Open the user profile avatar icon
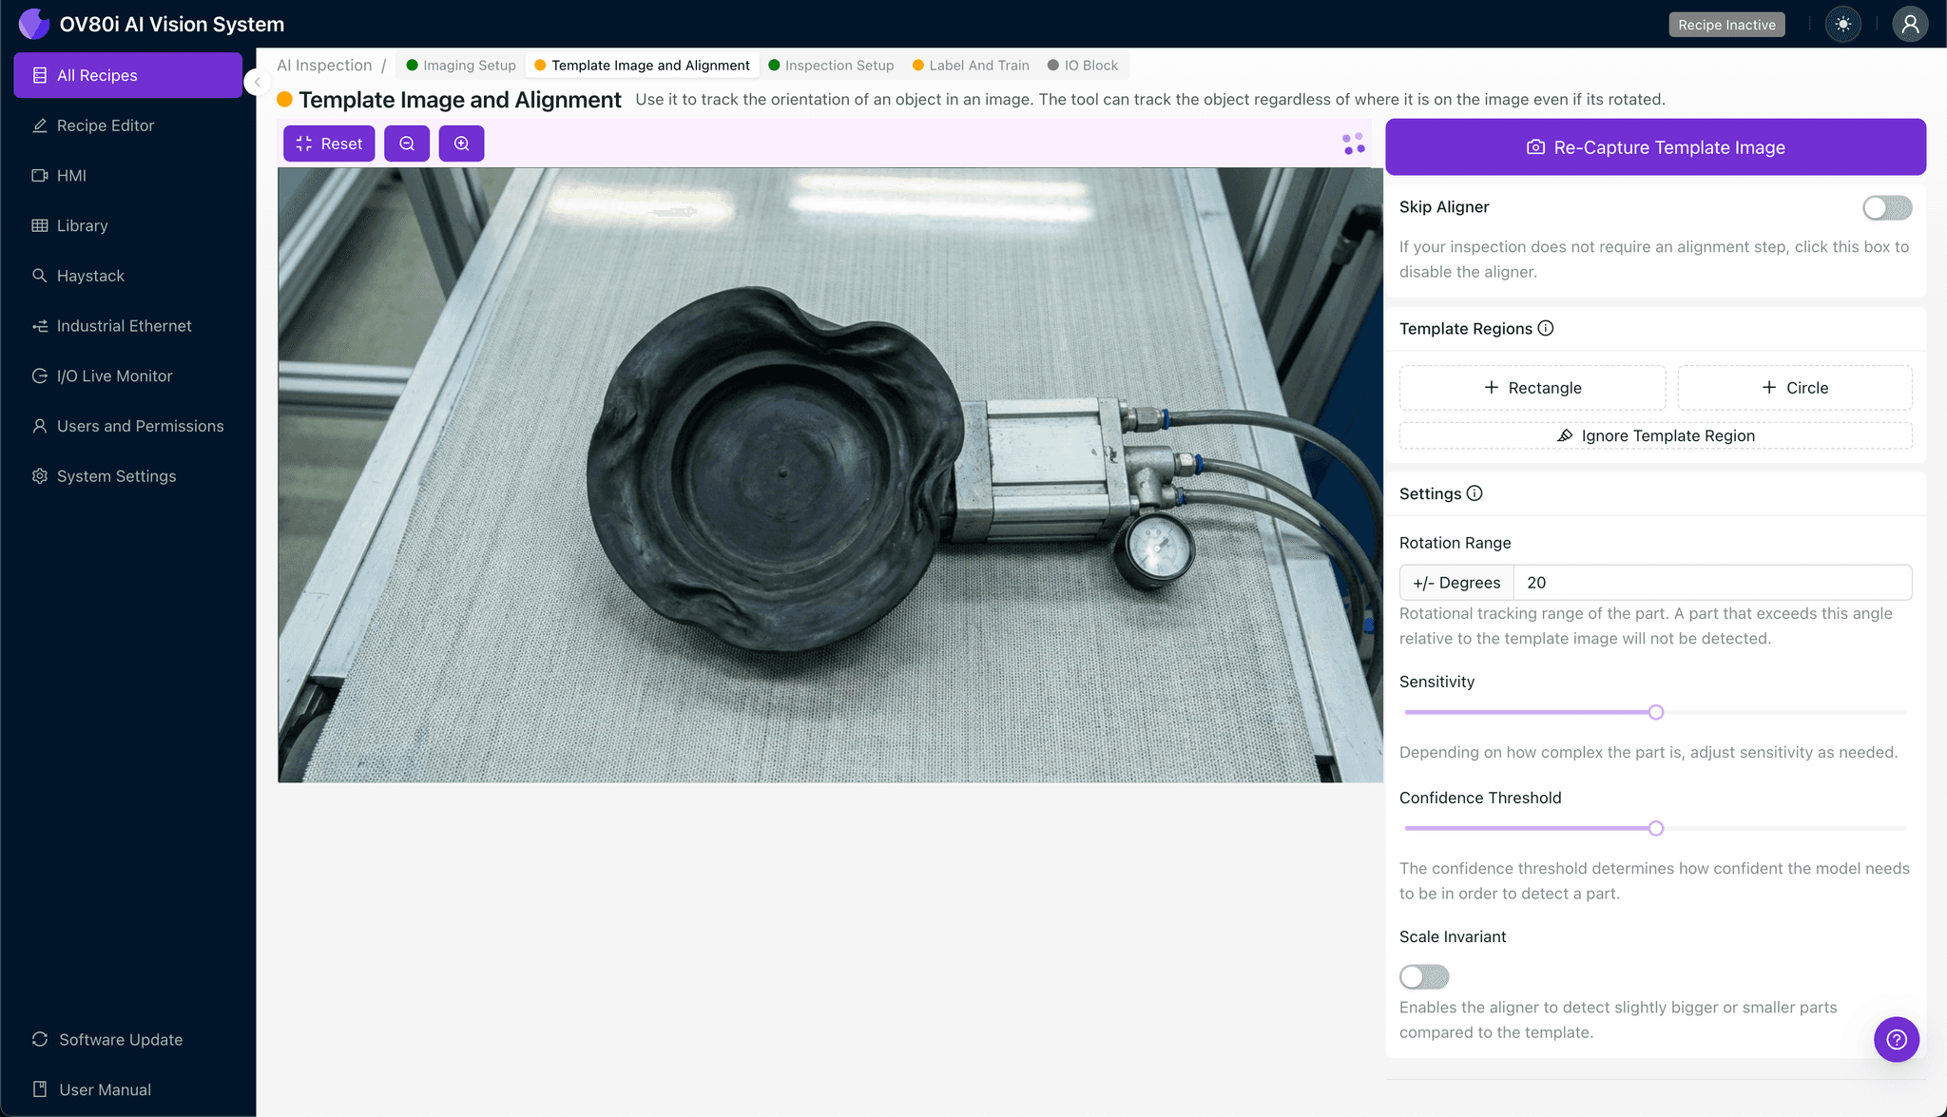1947x1117 pixels. point(1909,25)
